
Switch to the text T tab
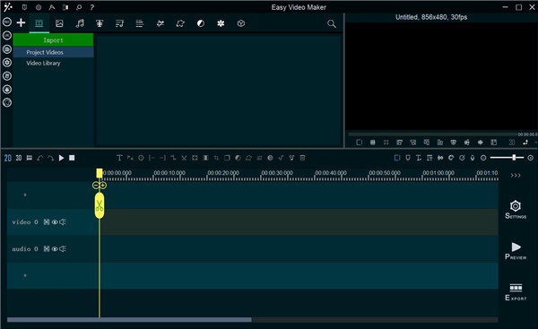(x=100, y=23)
